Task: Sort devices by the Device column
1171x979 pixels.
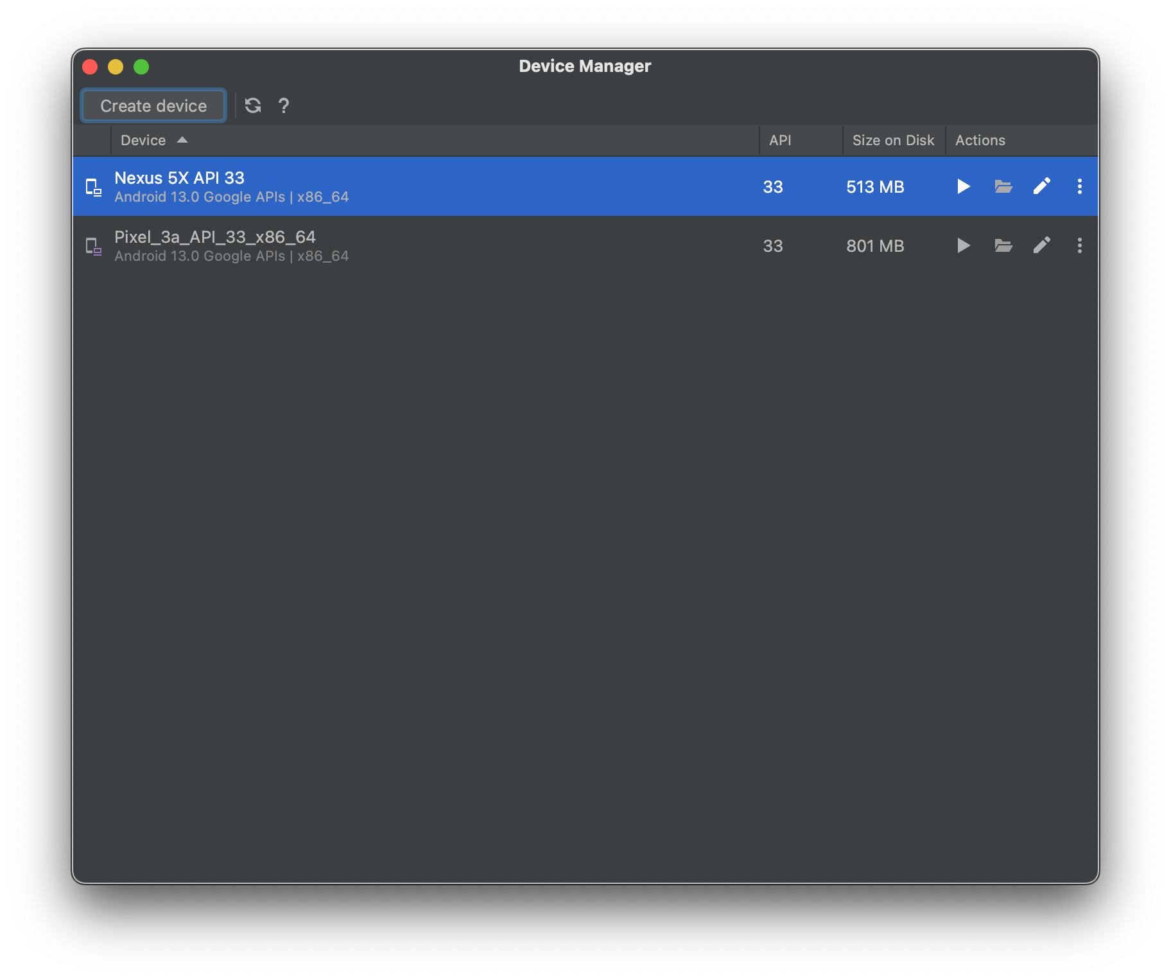Action: click(x=144, y=141)
